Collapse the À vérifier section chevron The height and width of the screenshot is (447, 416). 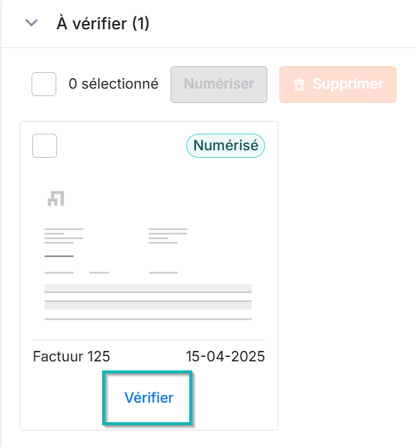click(32, 23)
